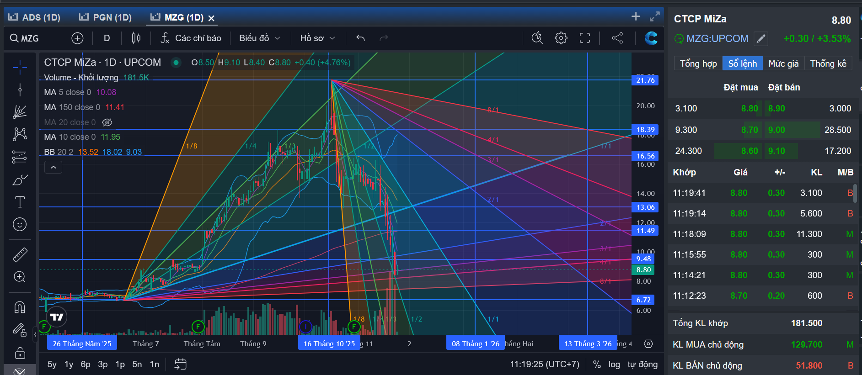Select the crosshair cursor tool

(20, 67)
